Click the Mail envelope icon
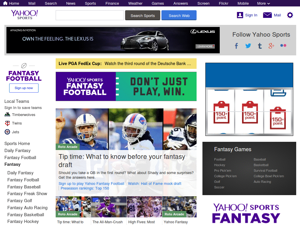 tap(267, 15)
